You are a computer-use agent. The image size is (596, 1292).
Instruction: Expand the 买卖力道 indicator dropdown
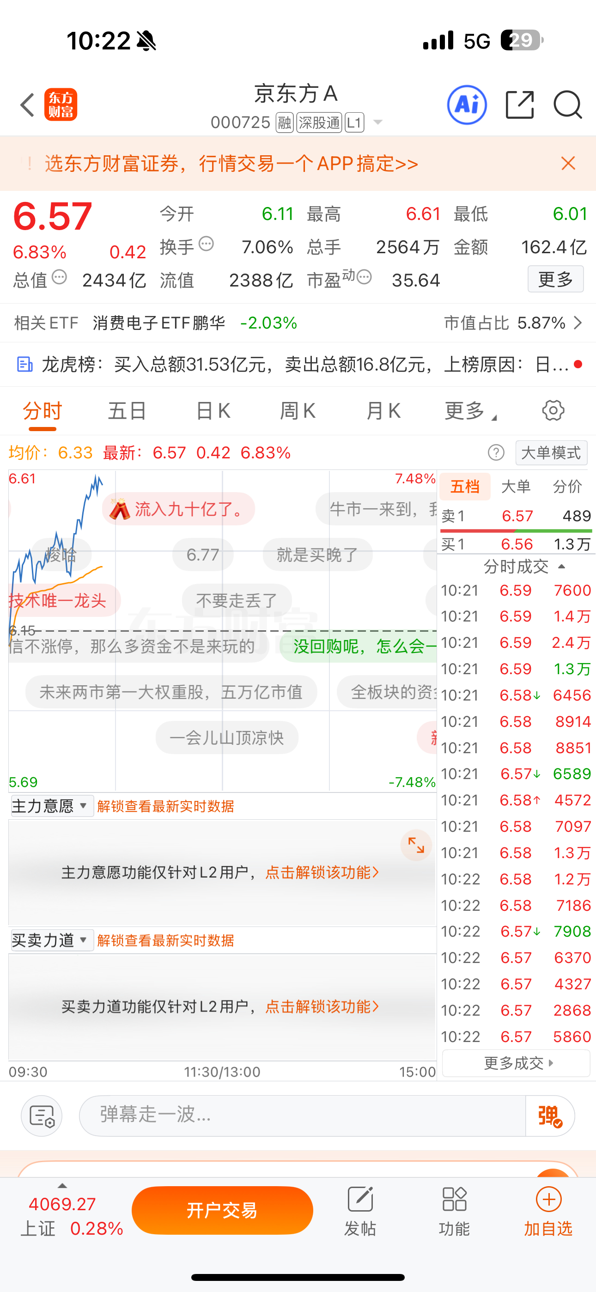coord(52,940)
